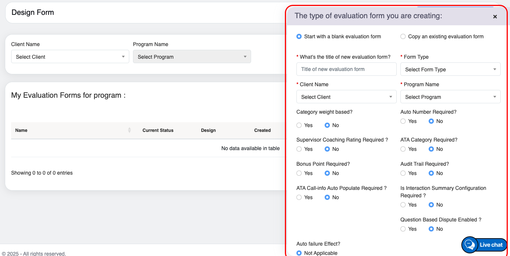Close the evaluation form type dialog

[x=495, y=17]
